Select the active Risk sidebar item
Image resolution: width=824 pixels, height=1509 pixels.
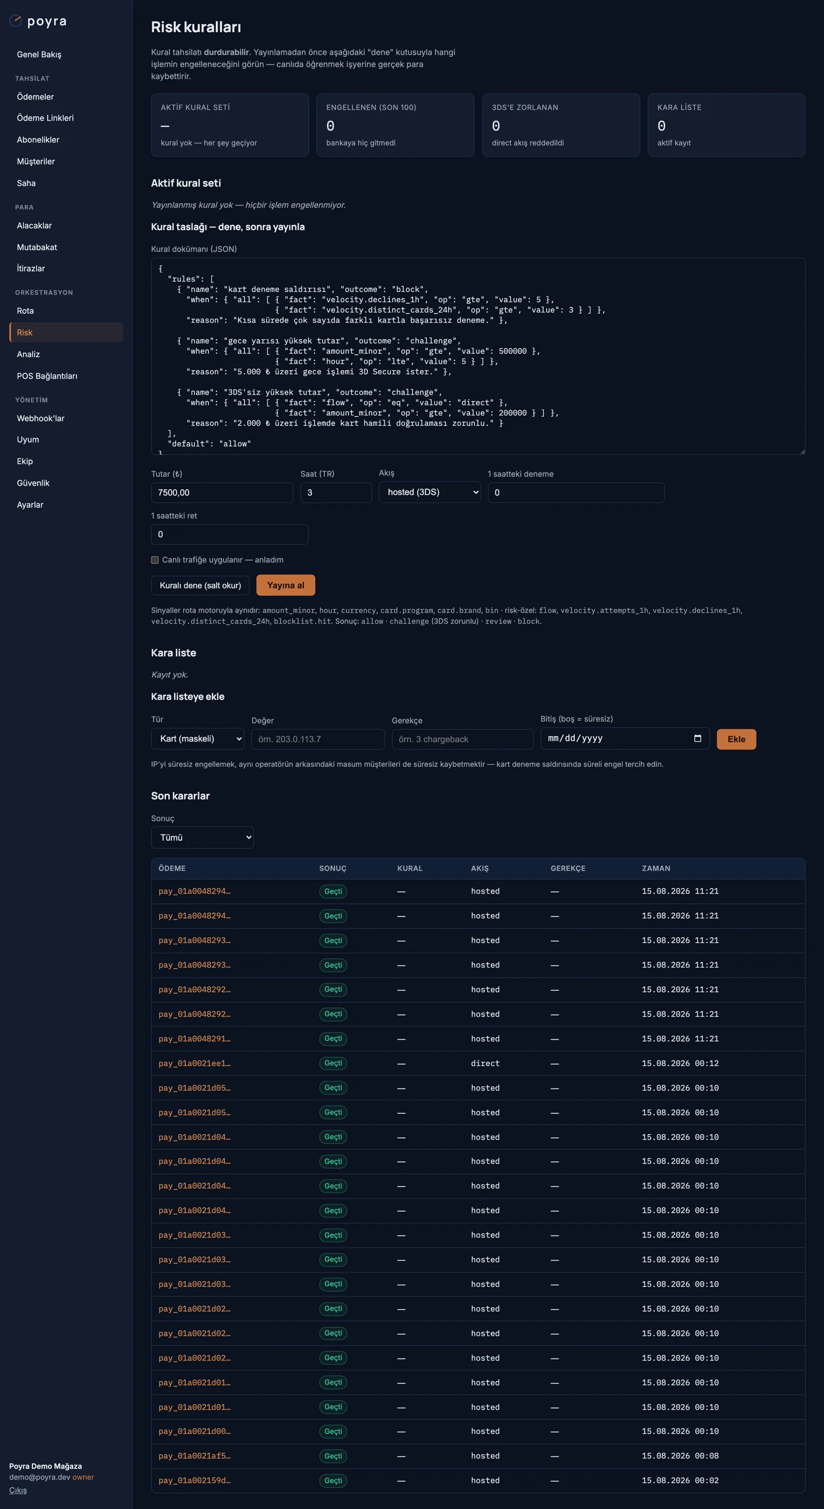coord(66,332)
